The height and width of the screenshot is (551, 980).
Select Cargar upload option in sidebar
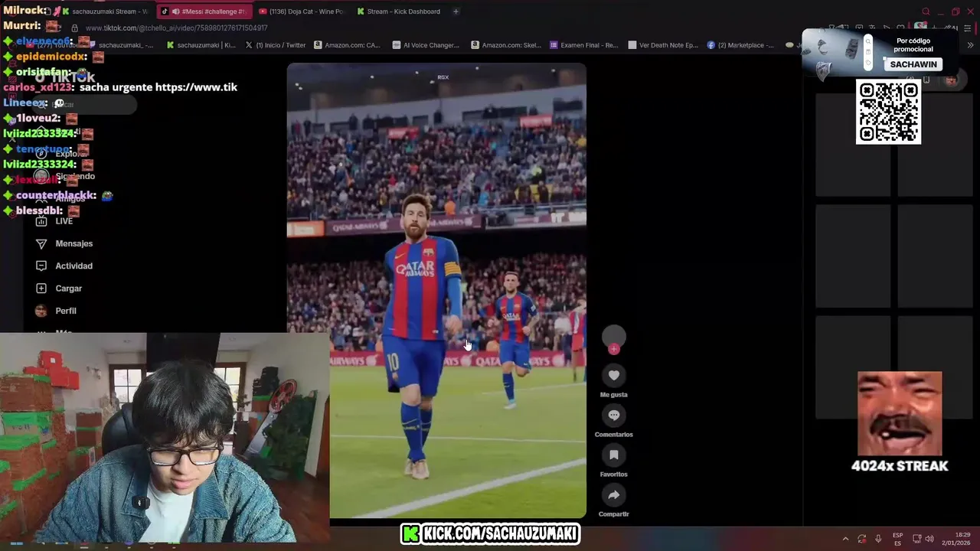point(59,289)
